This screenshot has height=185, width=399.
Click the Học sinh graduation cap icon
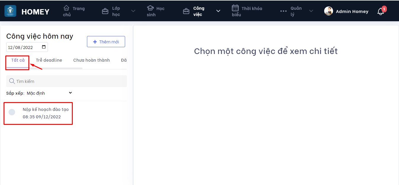(x=151, y=8)
